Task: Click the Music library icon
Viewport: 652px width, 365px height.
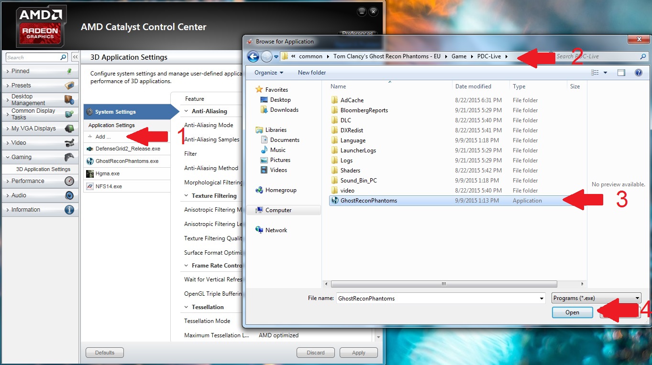Action: coord(264,150)
